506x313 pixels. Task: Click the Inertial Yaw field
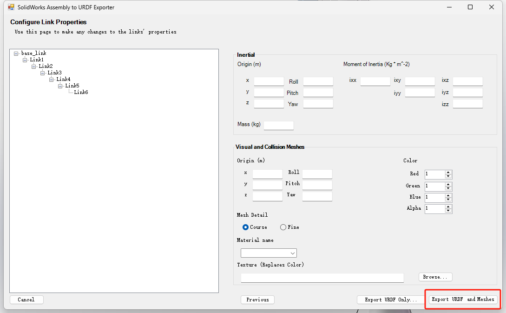pyautogui.click(x=318, y=104)
